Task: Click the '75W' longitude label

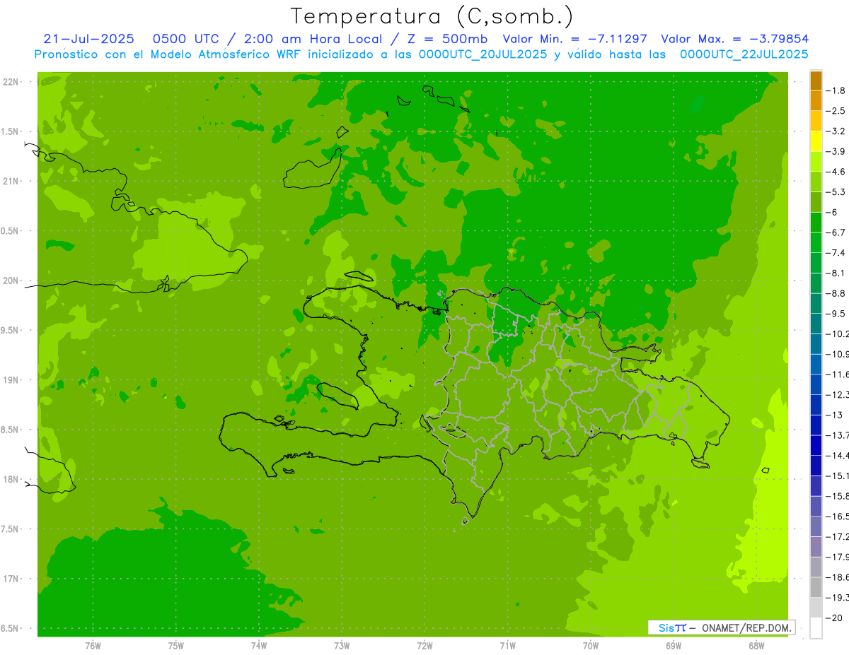Action: 176,646
